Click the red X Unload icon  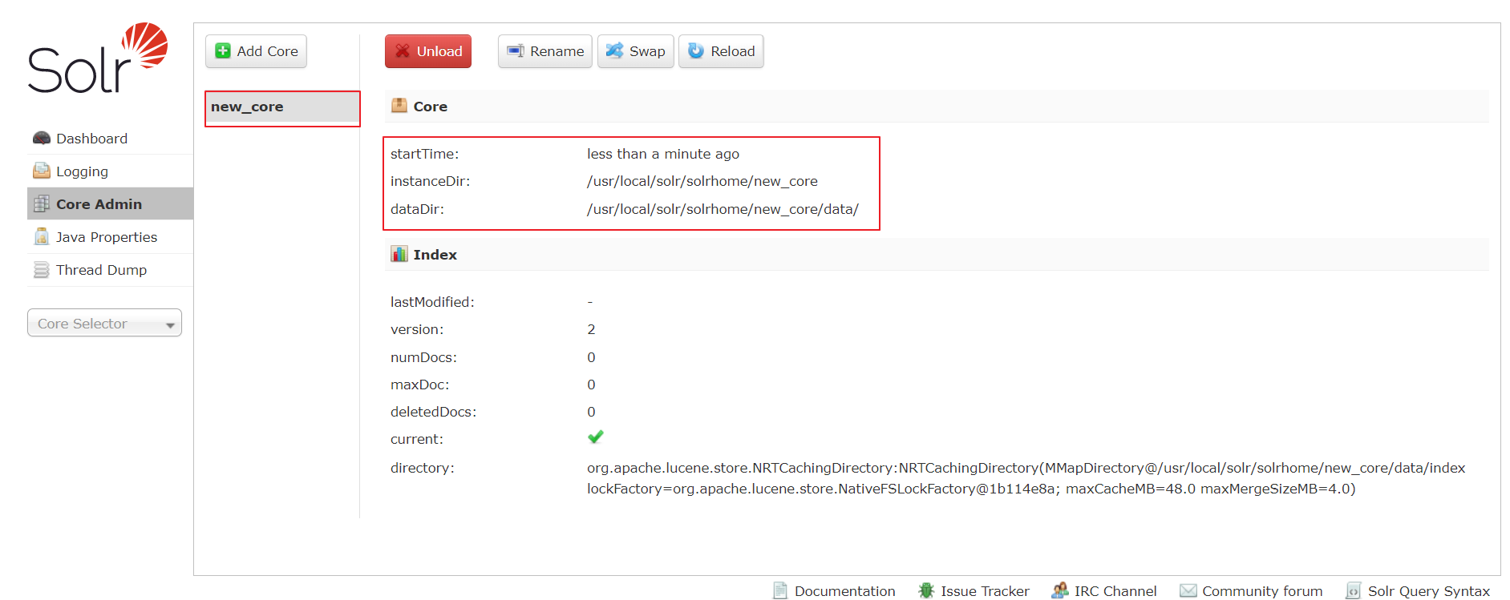coord(403,50)
